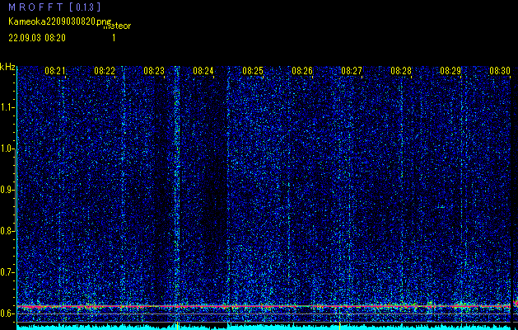Image resolution: width=518 pixels, height=330 pixels.
Task: Click the 1.0 frequency axis label
Action: tap(7, 148)
